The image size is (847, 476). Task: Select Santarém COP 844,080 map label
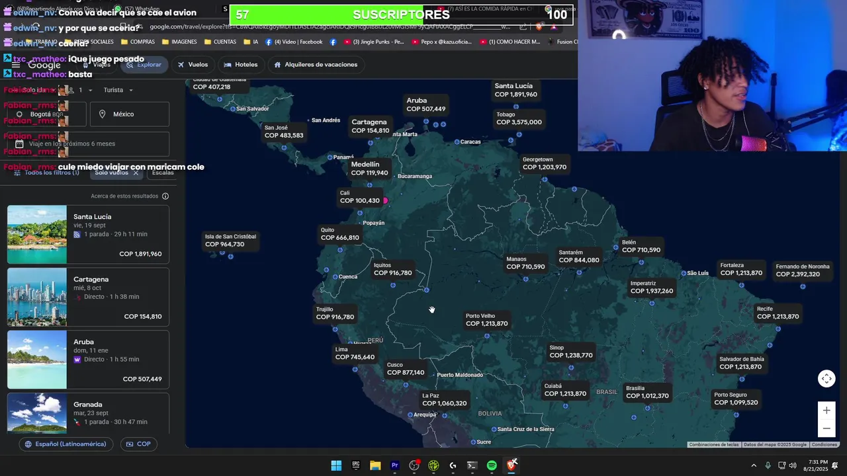pos(579,256)
